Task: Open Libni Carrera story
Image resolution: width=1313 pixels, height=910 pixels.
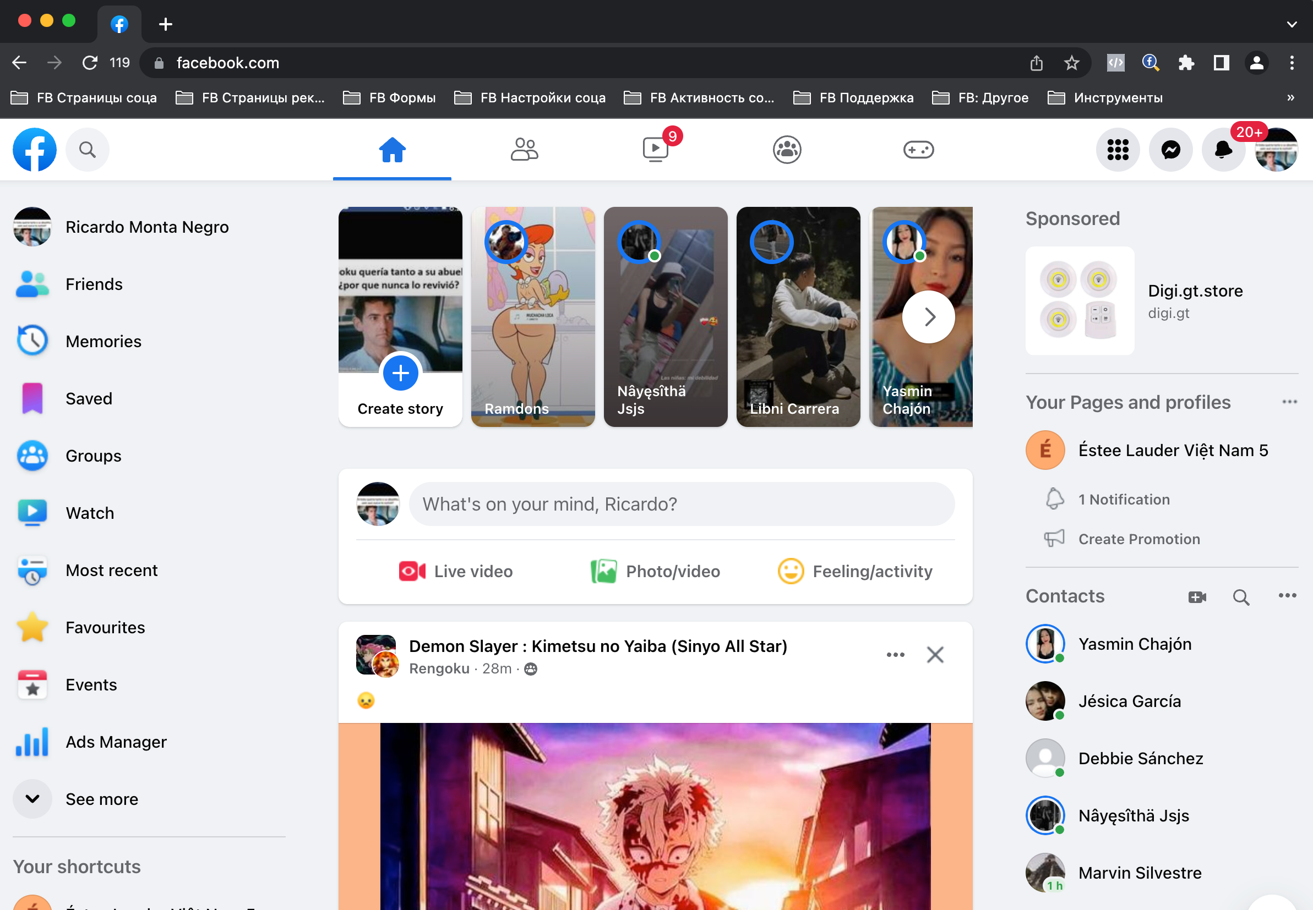Action: tap(798, 316)
